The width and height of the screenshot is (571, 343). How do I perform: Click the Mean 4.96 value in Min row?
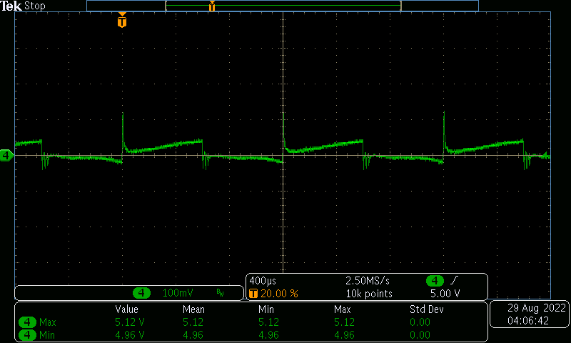(193, 335)
